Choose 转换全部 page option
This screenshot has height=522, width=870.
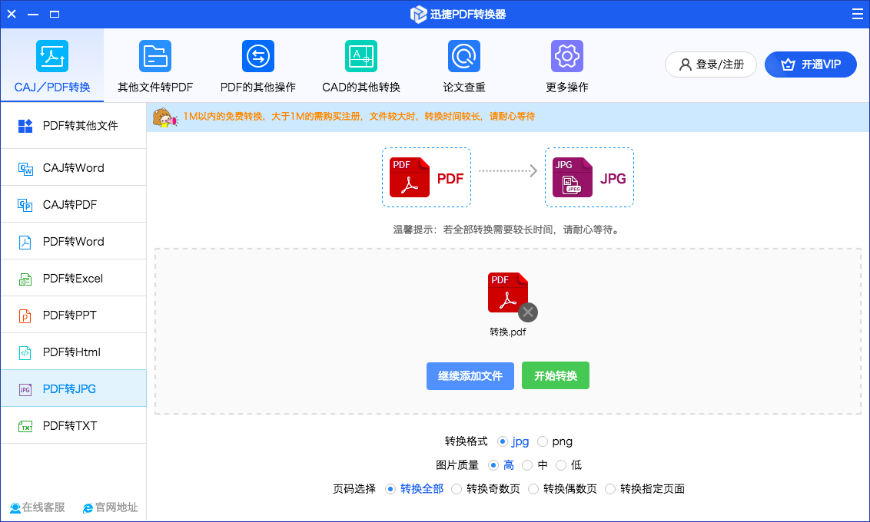tap(390, 489)
